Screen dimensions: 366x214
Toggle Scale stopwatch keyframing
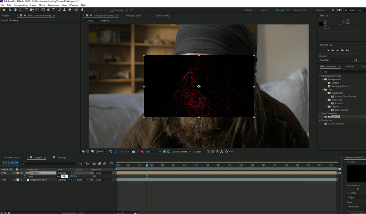25,176
